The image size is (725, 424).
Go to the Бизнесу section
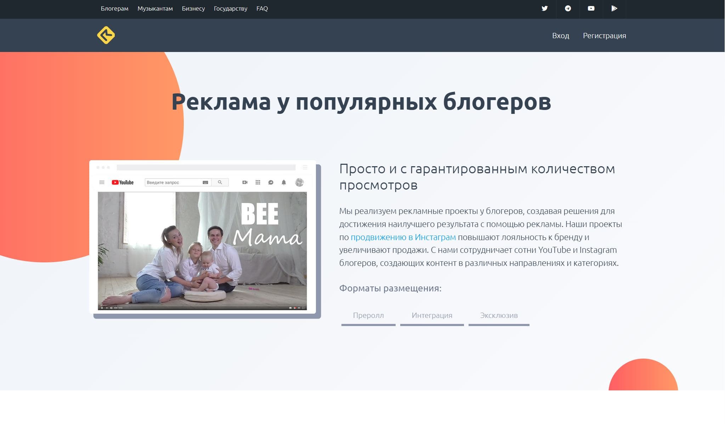193,8
